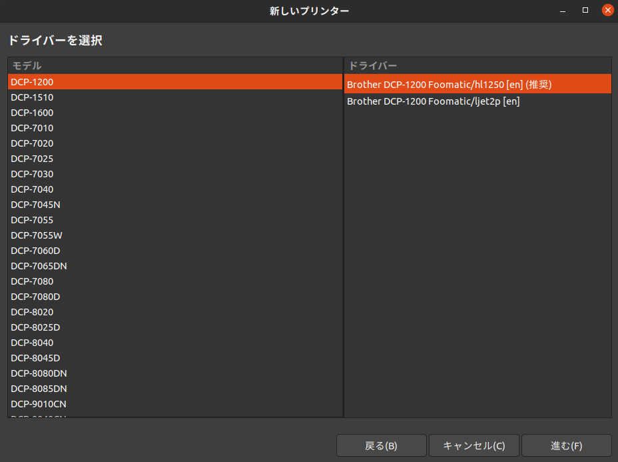Go back with 戻る(B) button
618x462 pixels.
[381, 445]
